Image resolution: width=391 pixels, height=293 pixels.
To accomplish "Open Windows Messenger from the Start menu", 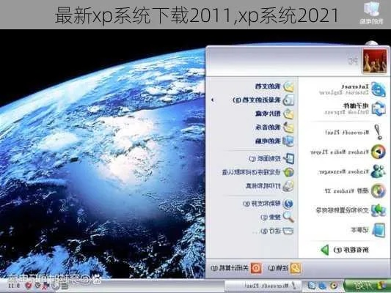I will (x=351, y=171).
